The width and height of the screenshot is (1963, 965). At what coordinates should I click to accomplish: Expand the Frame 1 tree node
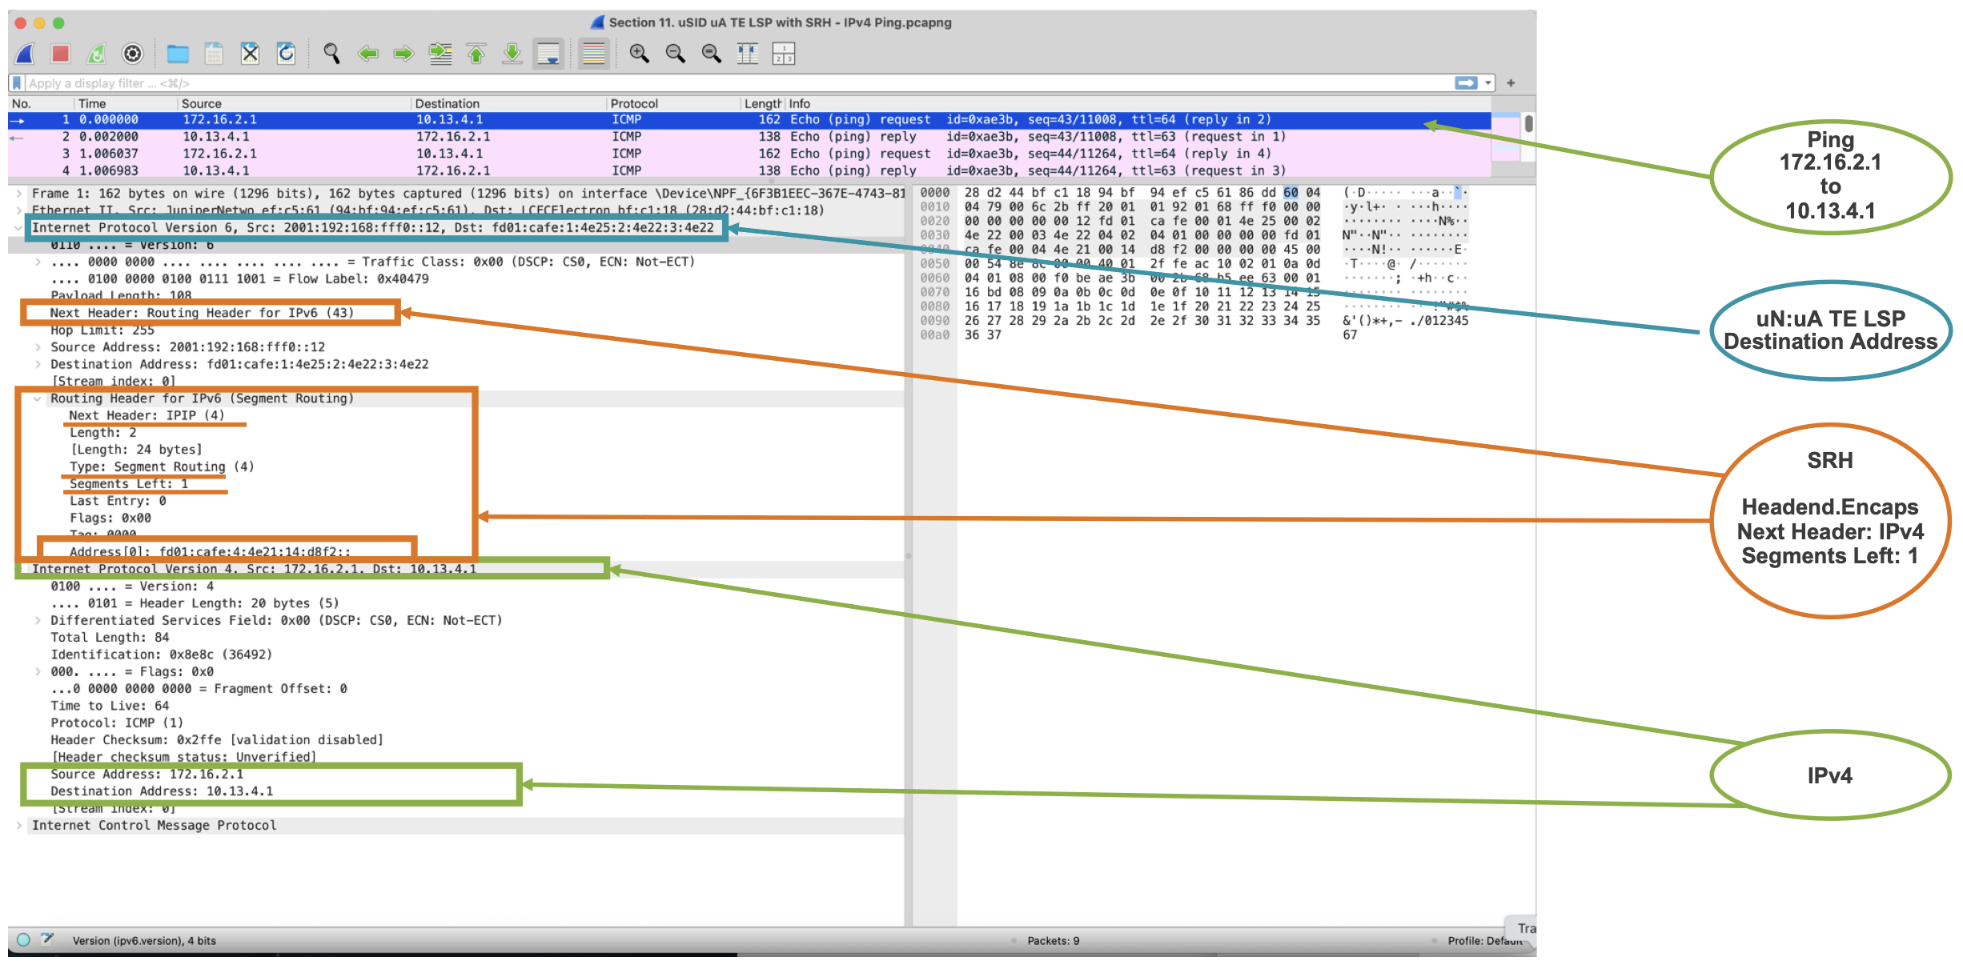click(x=18, y=194)
